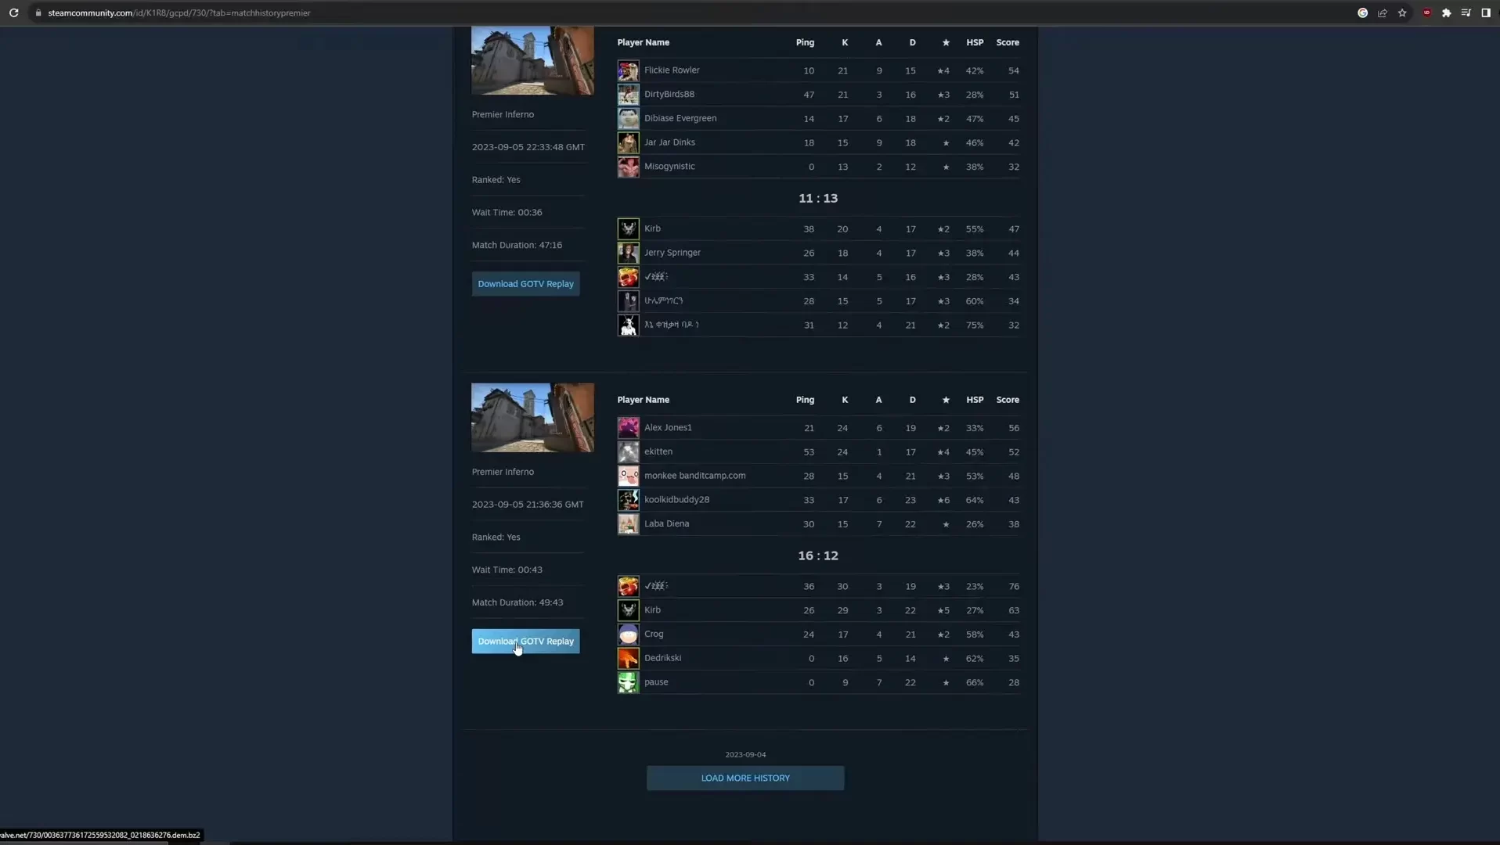The height and width of the screenshot is (845, 1500).
Task: Click the DirtyBirds88 player name
Action: [x=669, y=95]
